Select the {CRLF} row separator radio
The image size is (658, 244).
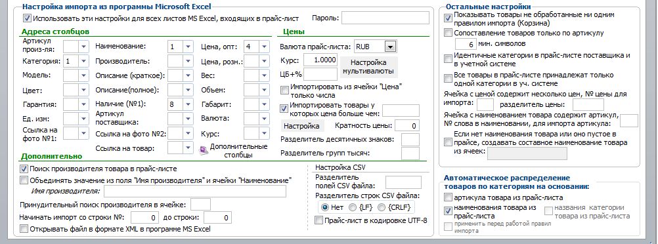382,207
